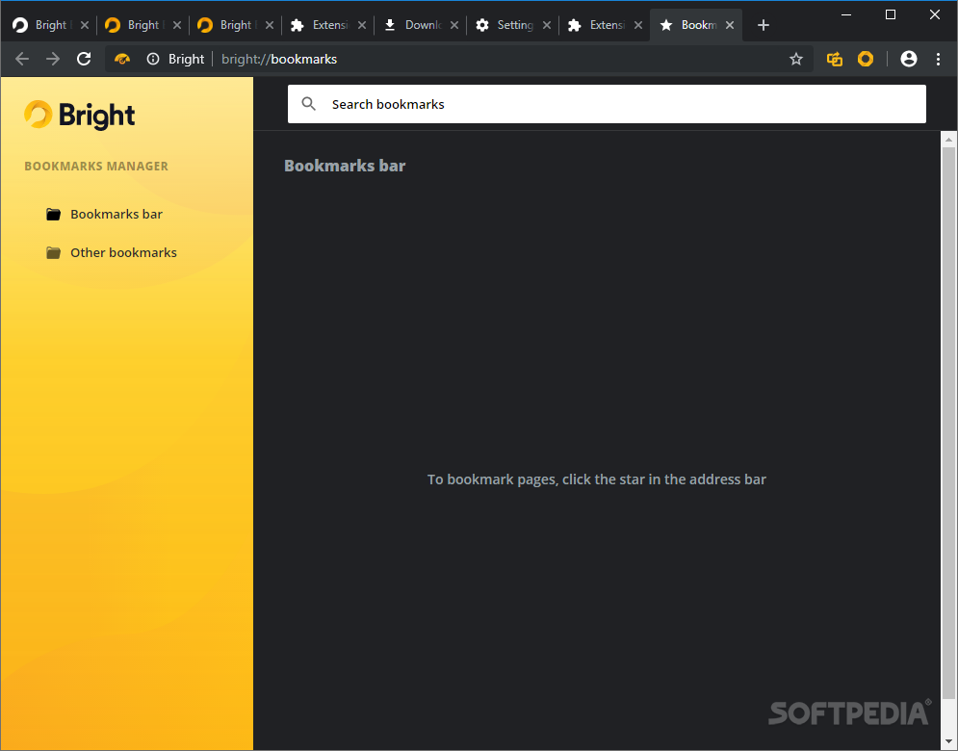The height and width of the screenshot is (751, 958).
Task: Close the second Bright tab
Action: tap(176, 25)
